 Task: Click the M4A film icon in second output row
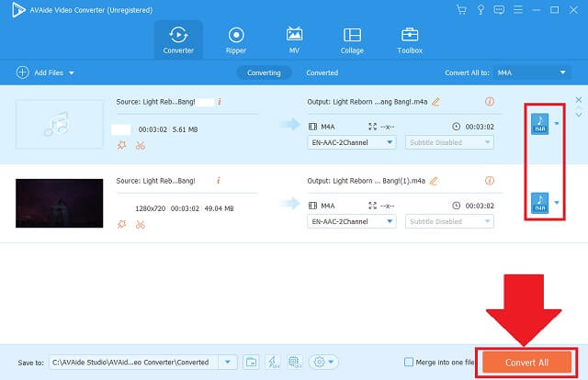coord(312,206)
